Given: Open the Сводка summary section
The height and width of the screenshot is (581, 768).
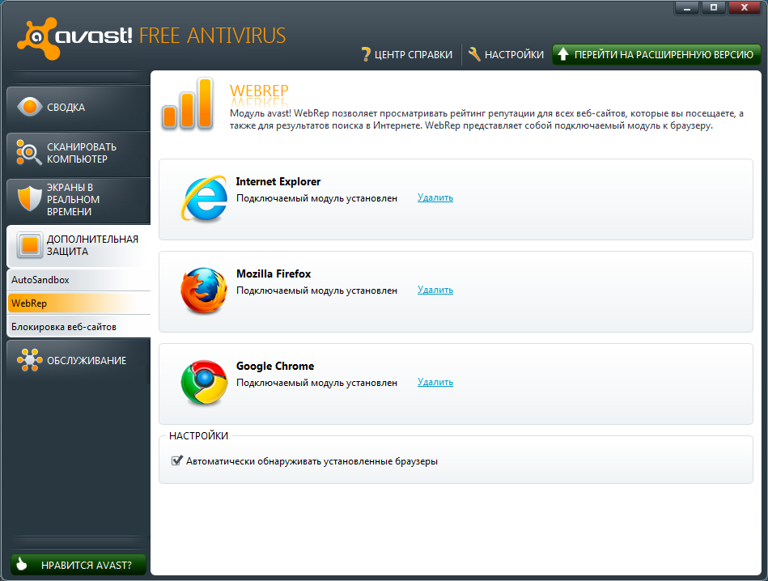Looking at the screenshot, I should click(78, 108).
